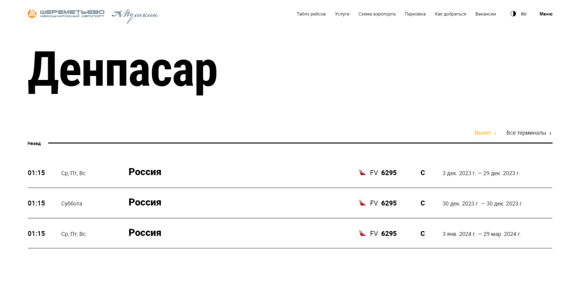Visit the Вакансии page
This screenshot has height=283, width=580.
click(x=485, y=14)
